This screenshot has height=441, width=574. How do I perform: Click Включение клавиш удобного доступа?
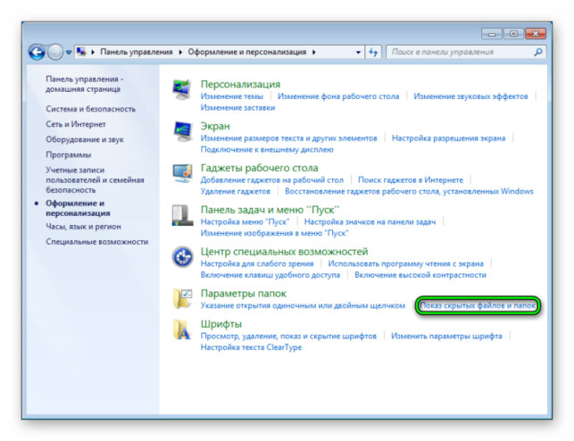click(270, 275)
